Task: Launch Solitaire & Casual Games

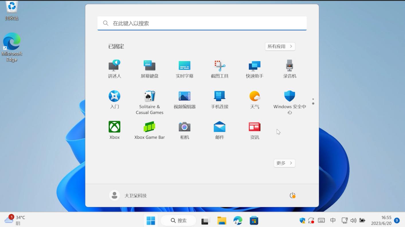Action: [149, 99]
